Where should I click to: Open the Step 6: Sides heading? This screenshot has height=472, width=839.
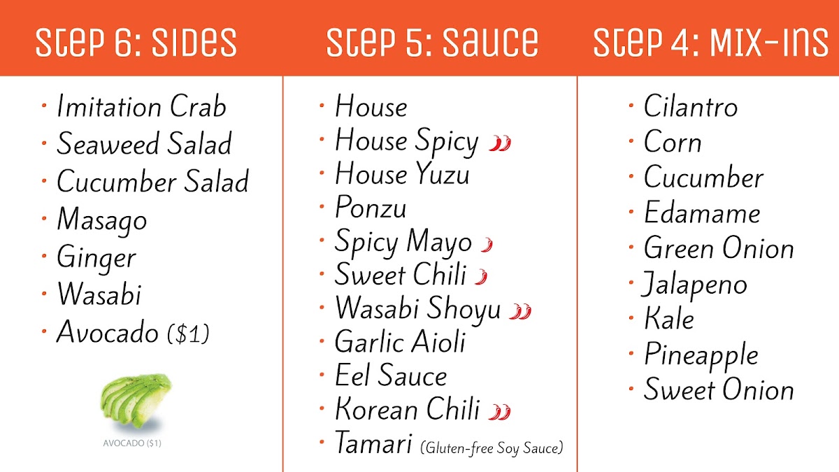(136, 42)
